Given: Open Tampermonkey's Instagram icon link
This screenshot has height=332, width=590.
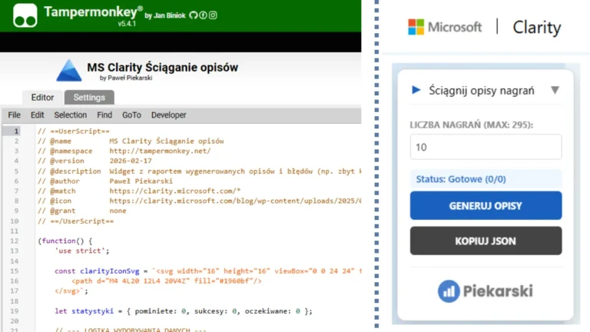Looking at the screenshot, I should point(213,15).
